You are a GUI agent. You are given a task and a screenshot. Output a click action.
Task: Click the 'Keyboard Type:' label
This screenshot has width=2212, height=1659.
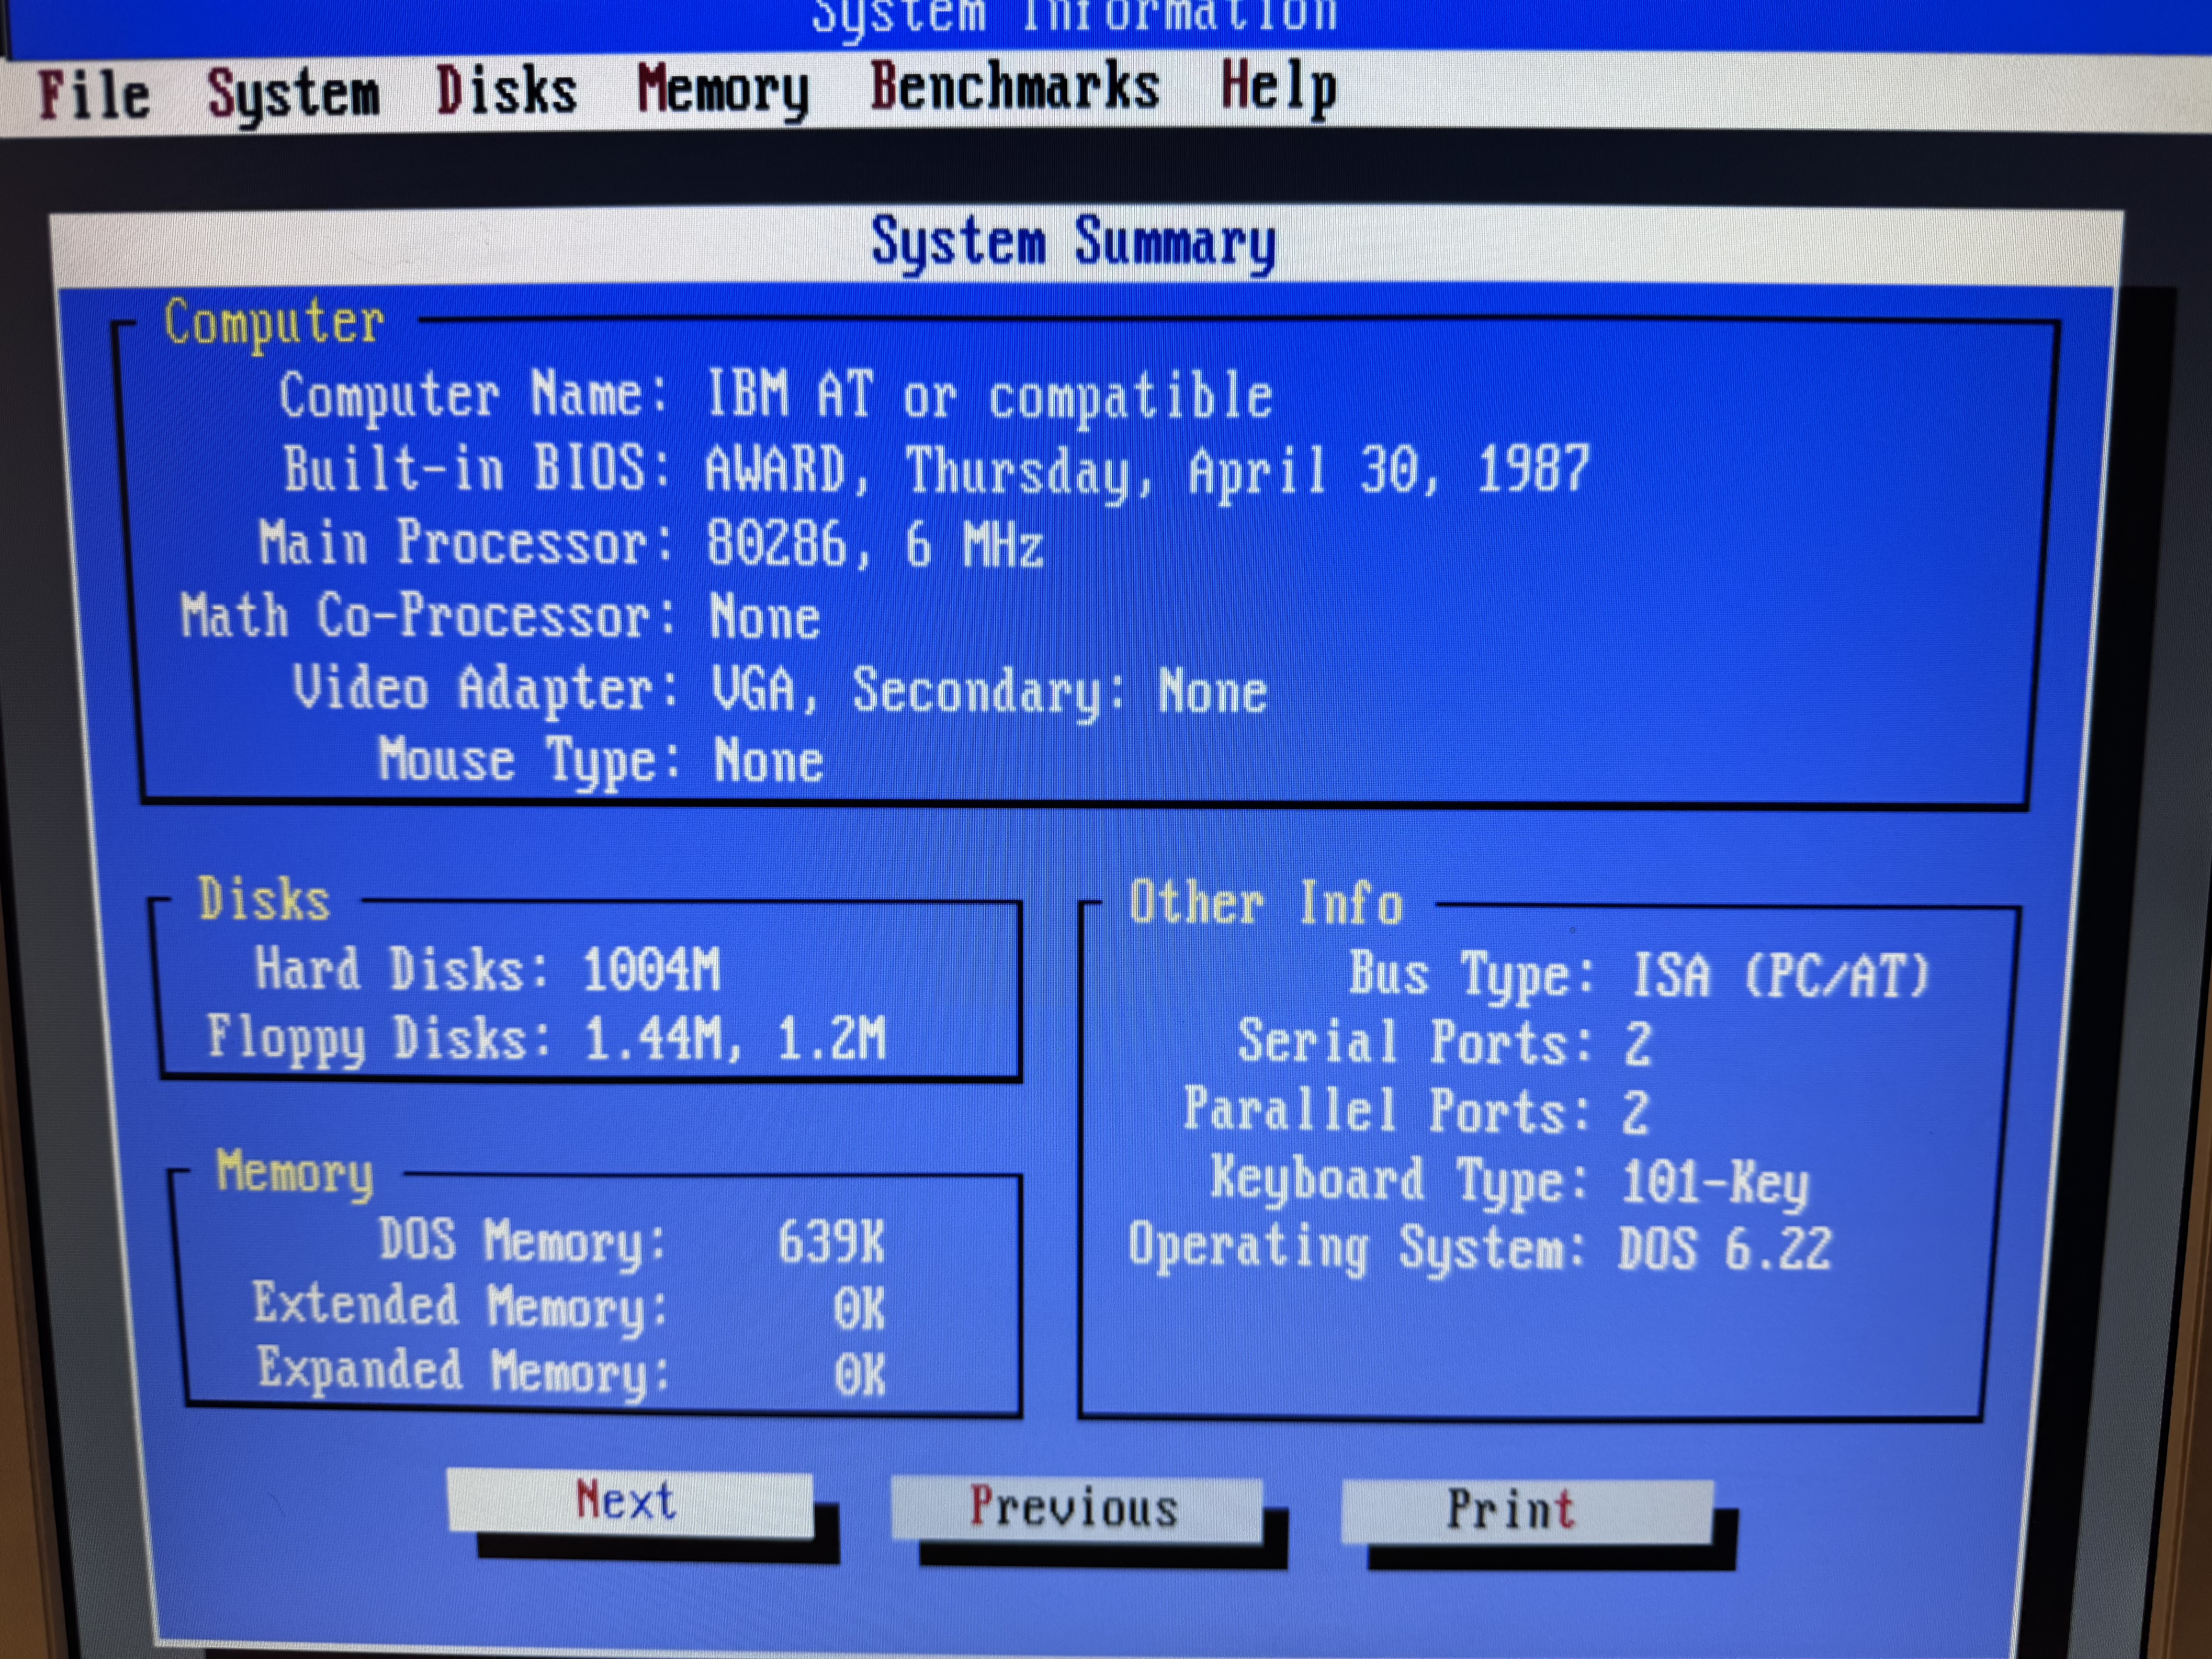click(x=1399, y=1181)
